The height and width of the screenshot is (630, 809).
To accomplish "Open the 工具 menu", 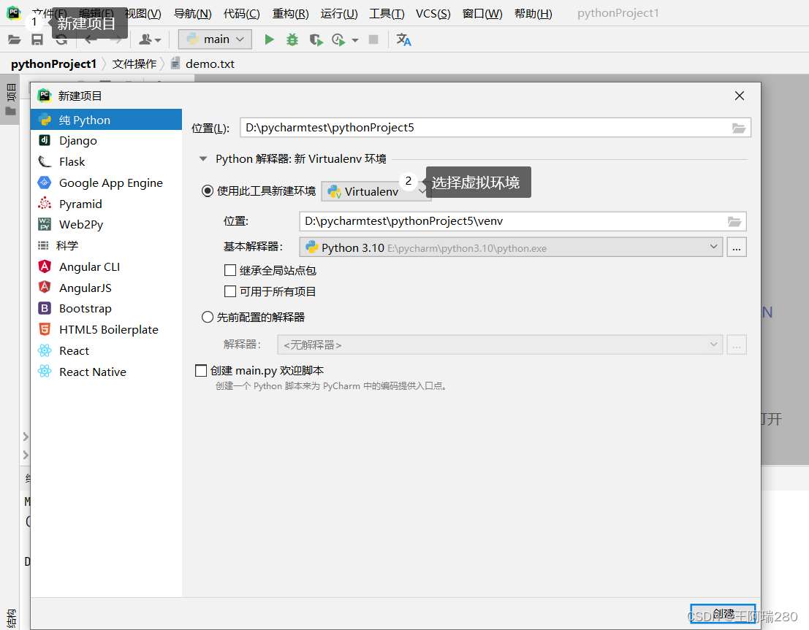I will tap(387, 13).
